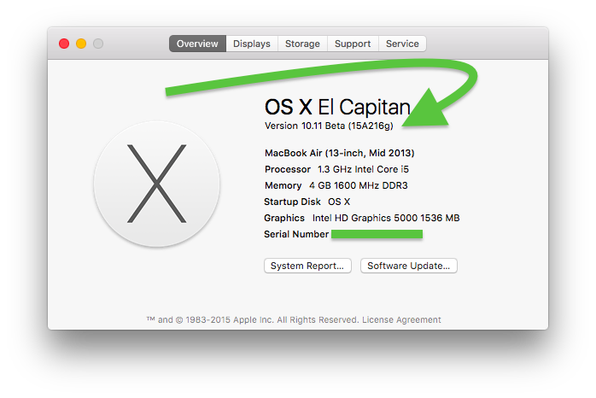Screen dimensions: 596x398
Task: Open the Service tab
Action: pos(402,44)
